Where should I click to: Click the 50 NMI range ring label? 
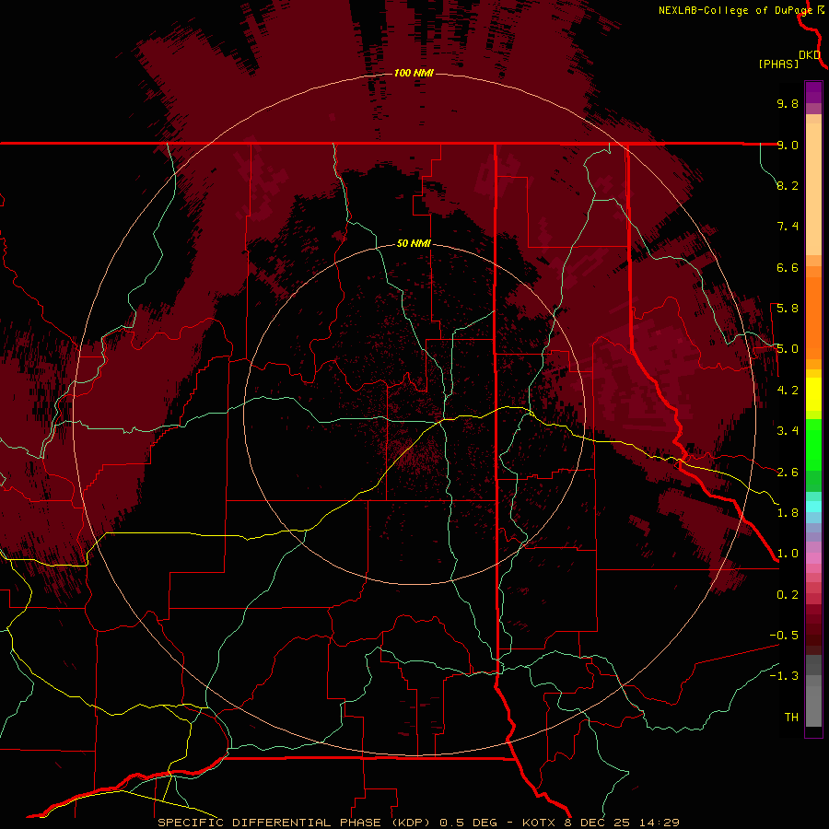(414, 243)
